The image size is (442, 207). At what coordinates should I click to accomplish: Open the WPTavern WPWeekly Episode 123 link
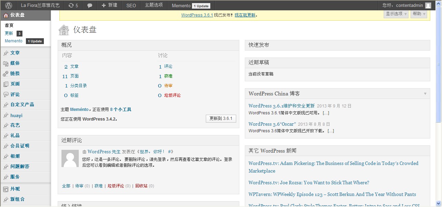click(x=332, y=194)
